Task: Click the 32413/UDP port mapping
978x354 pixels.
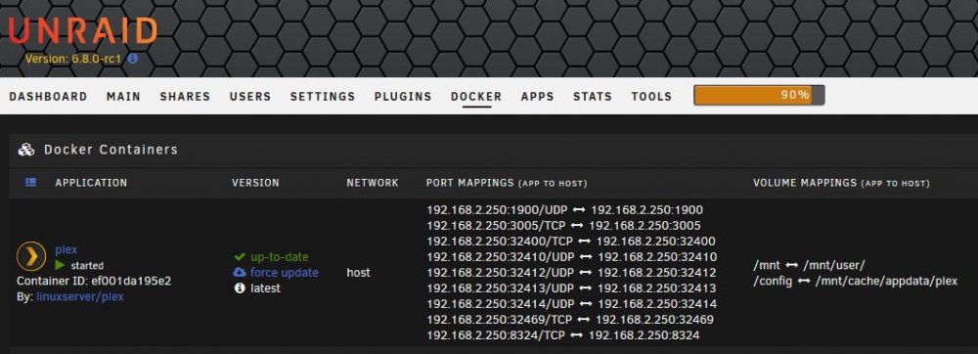Action: (x=571, y=288)
